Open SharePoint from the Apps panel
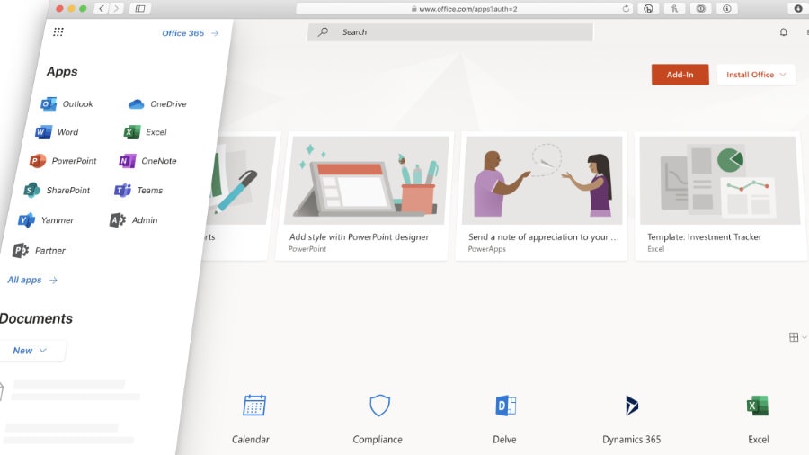 (58, 191)
